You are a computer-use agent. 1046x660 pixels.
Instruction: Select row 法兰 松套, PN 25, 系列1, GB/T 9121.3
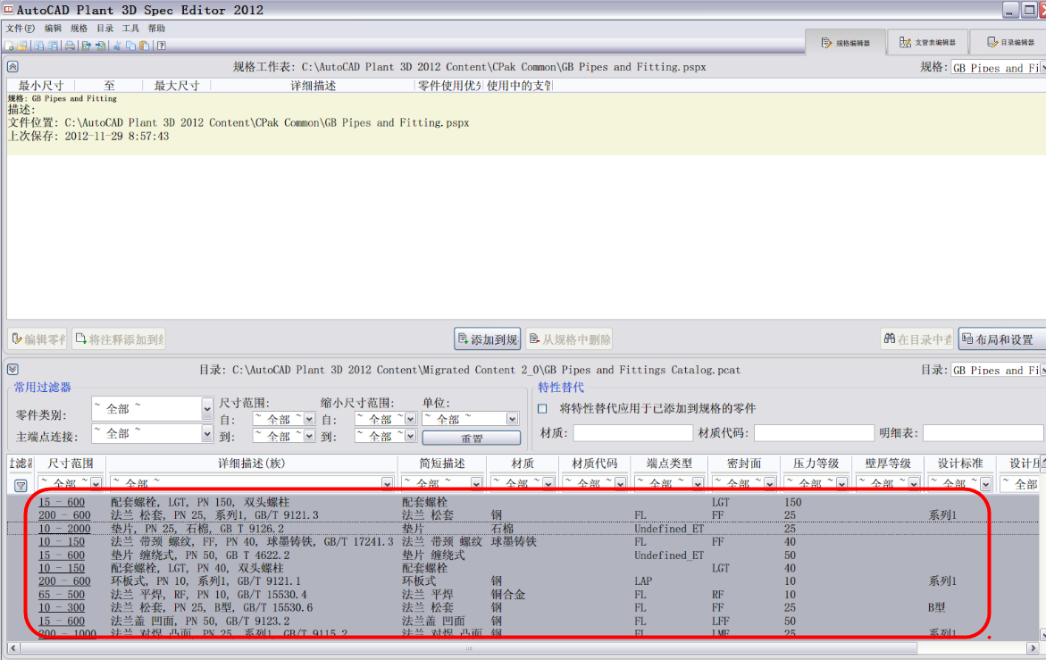click(523, 515)
